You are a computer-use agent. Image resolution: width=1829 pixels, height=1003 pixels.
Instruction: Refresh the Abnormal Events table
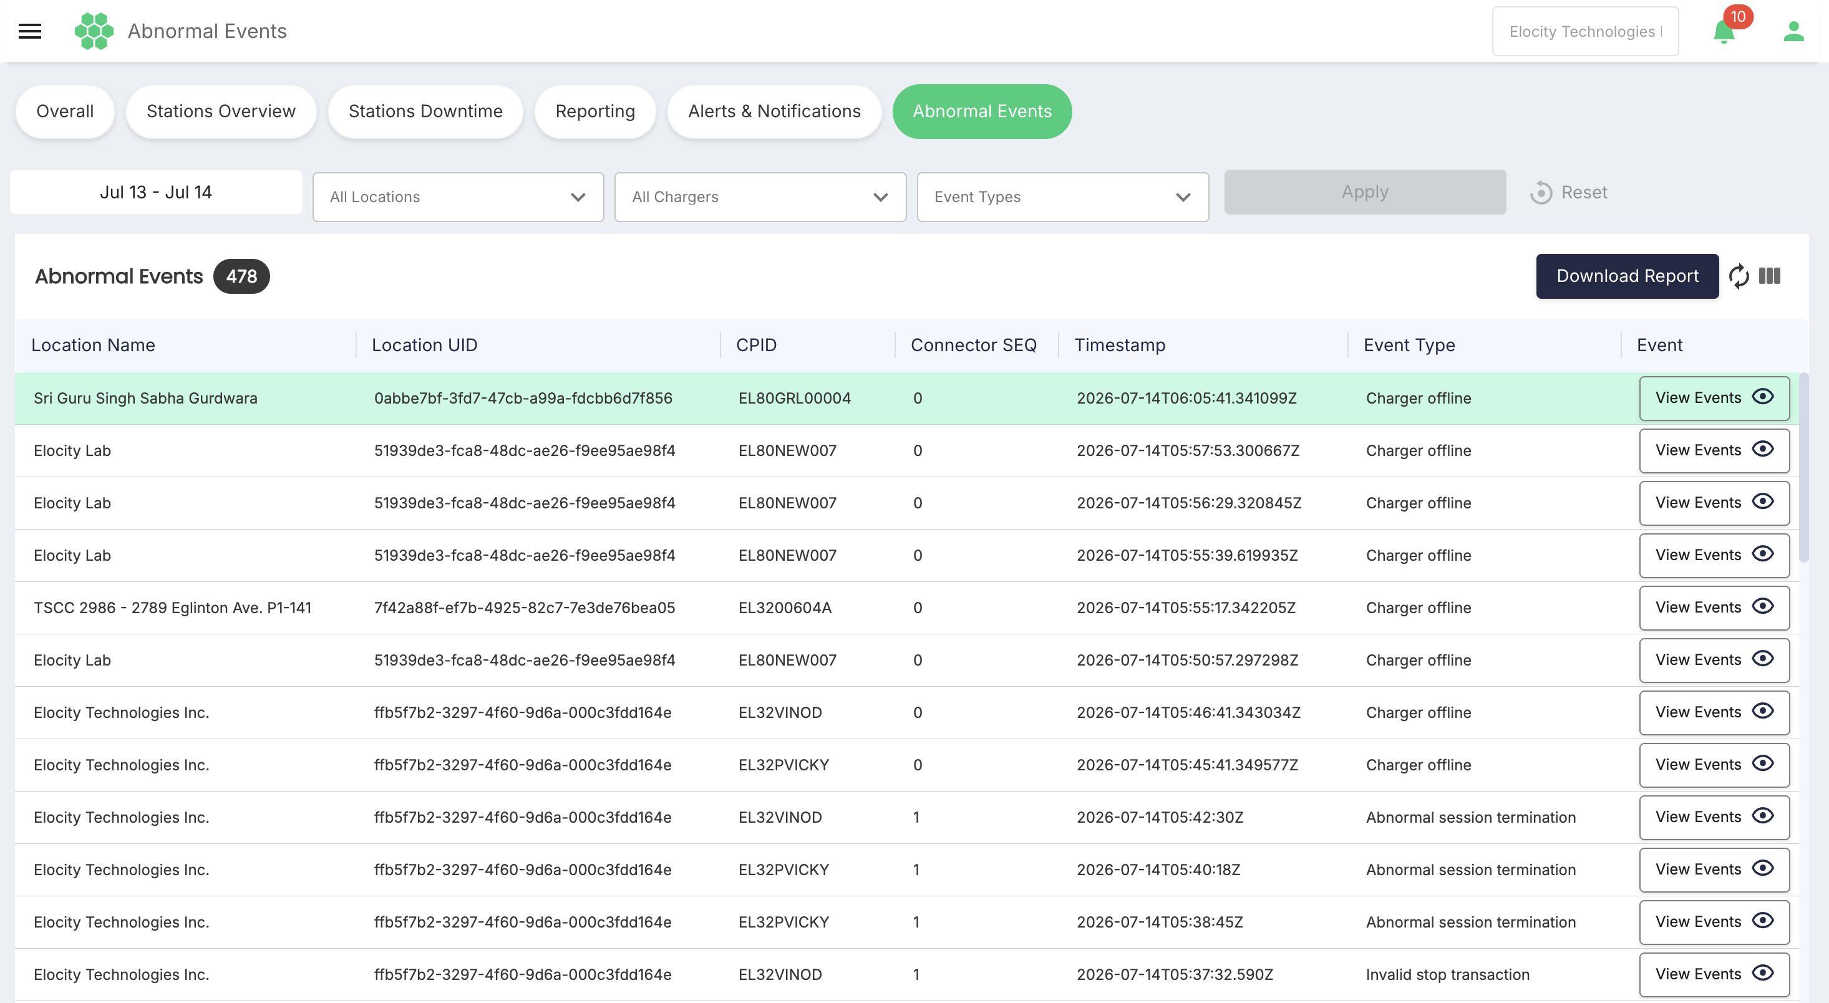(1739, 276)
